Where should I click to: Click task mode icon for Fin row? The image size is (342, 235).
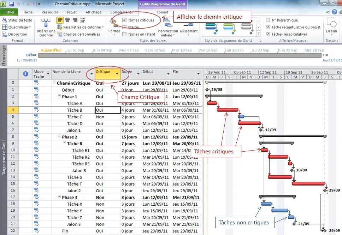click(36, 230)
